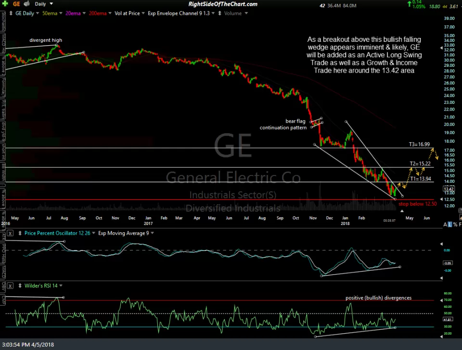Image resolution: width=462 pixels, height=350 pixels.
Task: Select the T2=15.22 target label
Action: click(420, 163)
